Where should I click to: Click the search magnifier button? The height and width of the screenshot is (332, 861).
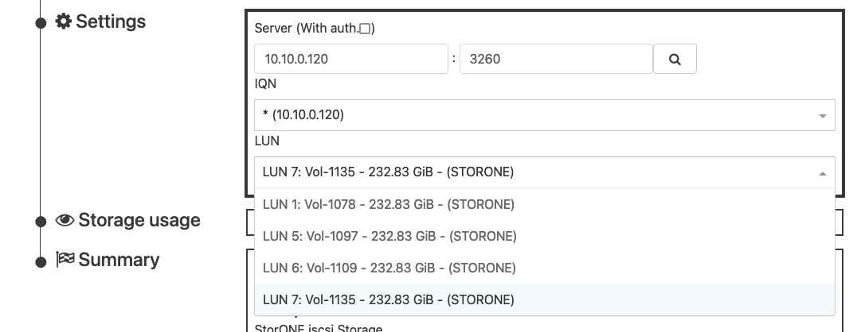[675, 59]
